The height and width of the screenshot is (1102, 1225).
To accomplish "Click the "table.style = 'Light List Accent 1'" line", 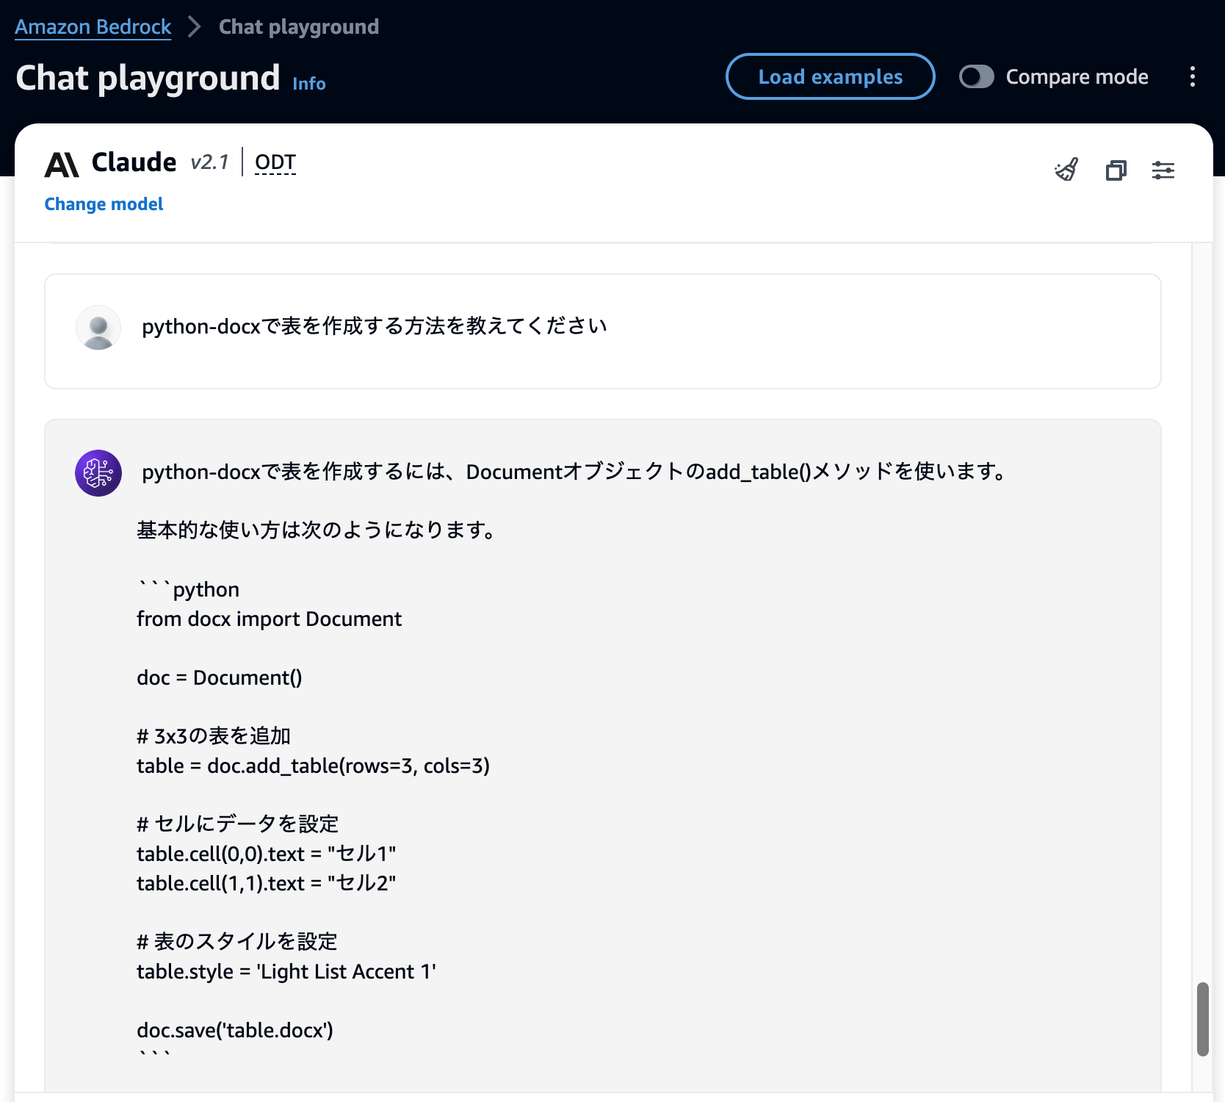I will (x=286, y=971).
